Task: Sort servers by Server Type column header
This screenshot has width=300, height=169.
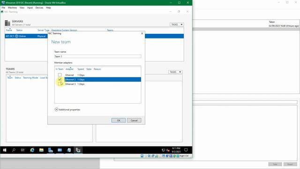Action: pos(44,30)
